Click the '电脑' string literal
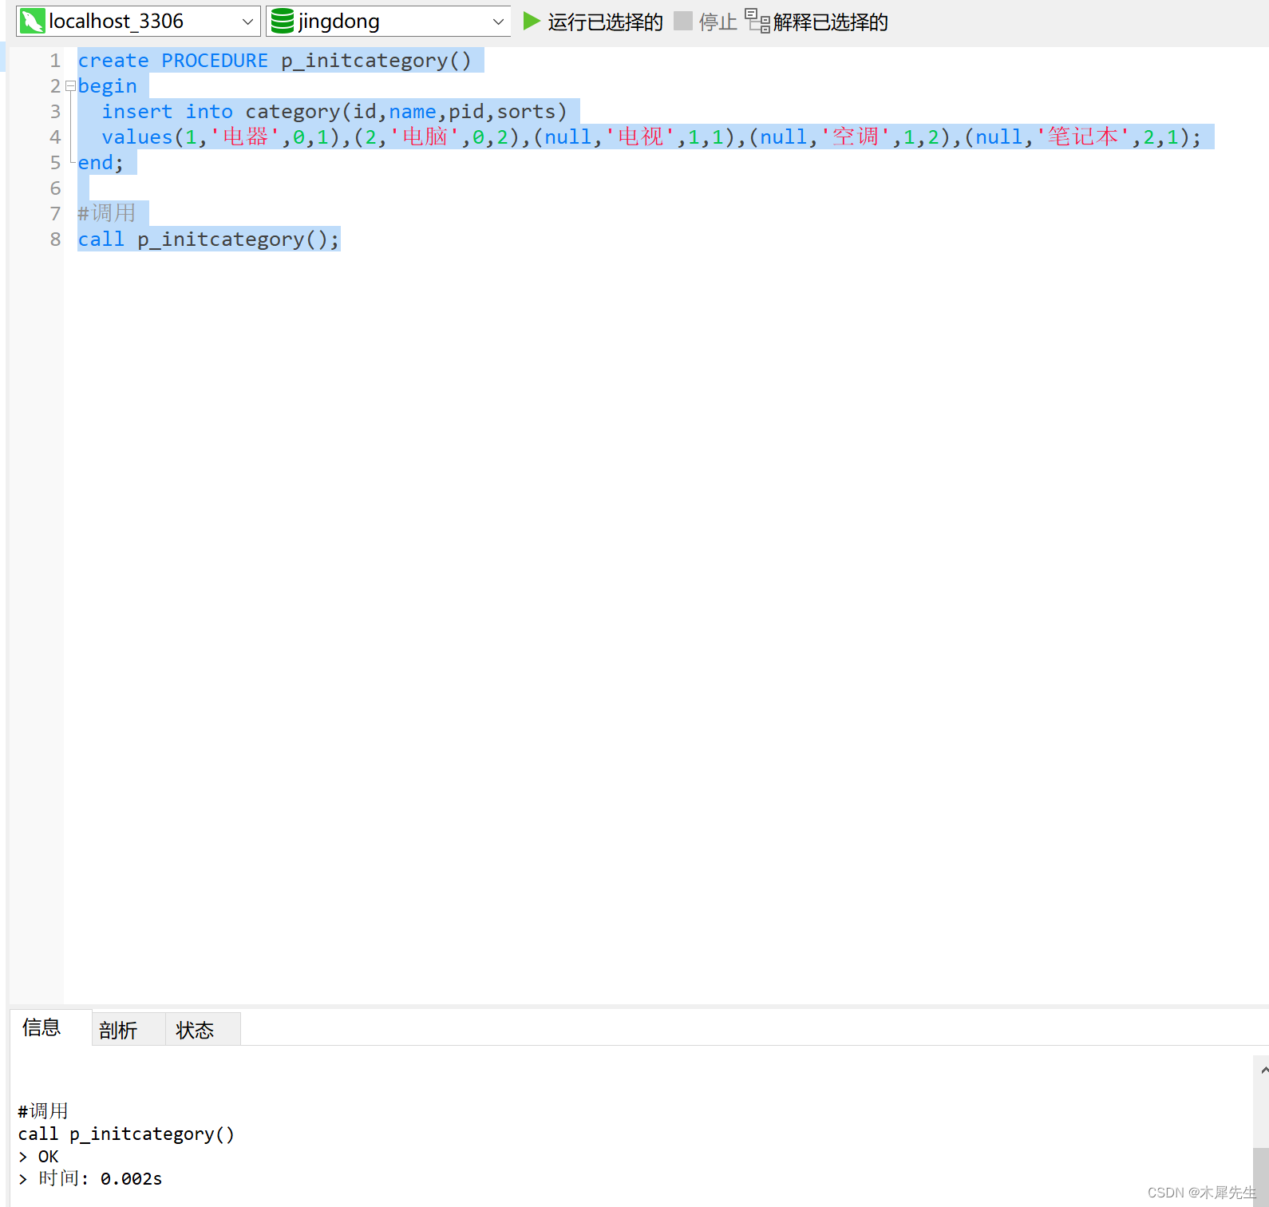This screenshot has width=1269, height=1207. pyautogui.click(x=425, y=137)
